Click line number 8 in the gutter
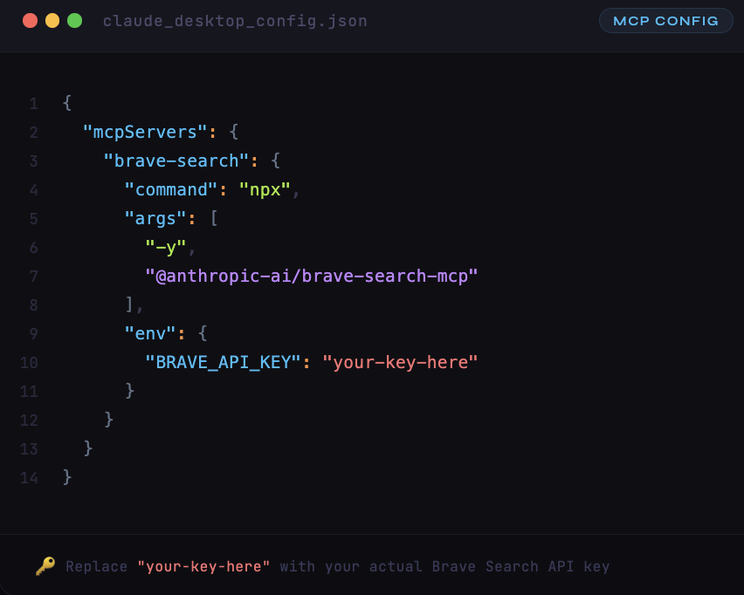The image size is (744, 595). [x=33, y=304]
